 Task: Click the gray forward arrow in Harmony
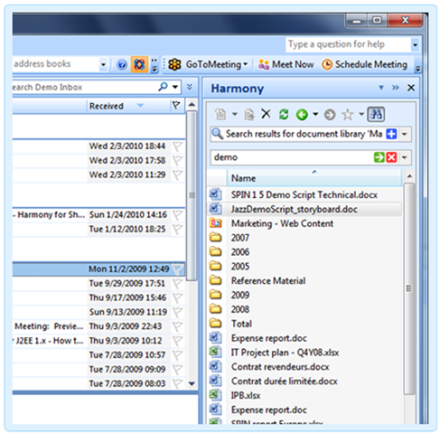(x=330, y=115)
